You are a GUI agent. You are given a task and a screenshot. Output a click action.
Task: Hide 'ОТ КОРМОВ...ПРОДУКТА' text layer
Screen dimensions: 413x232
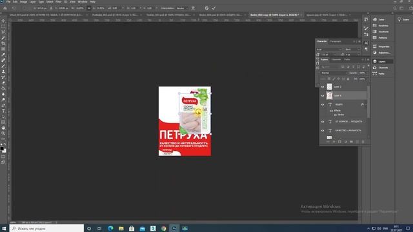pyautogui.click(x=323, y=122)
